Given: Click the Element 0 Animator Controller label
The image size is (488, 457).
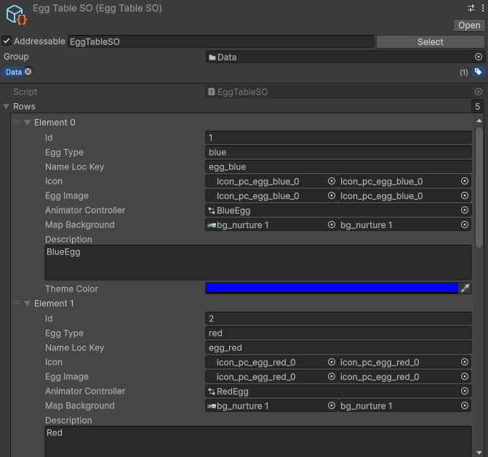Looking at the screenshot, I should (85, 210).
